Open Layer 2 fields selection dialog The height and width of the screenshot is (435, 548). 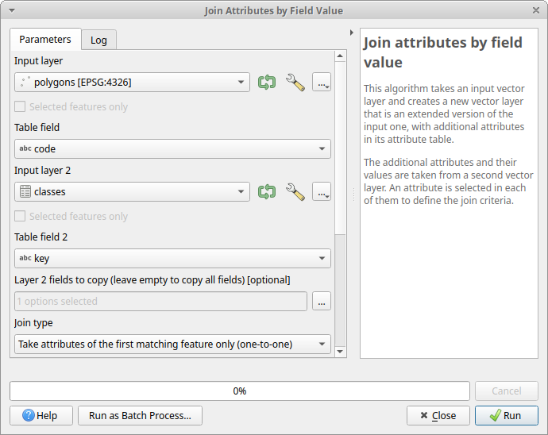(x=322, y=301)
